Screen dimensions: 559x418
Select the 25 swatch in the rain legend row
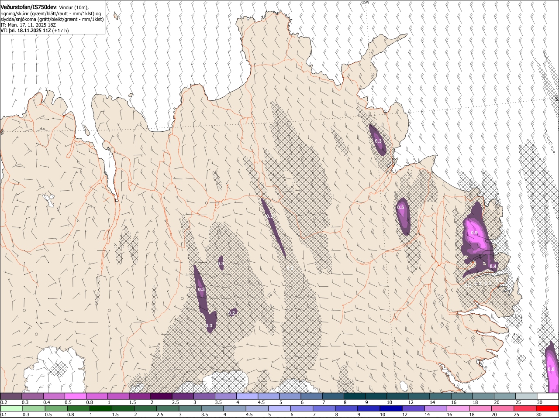[525, 408]
